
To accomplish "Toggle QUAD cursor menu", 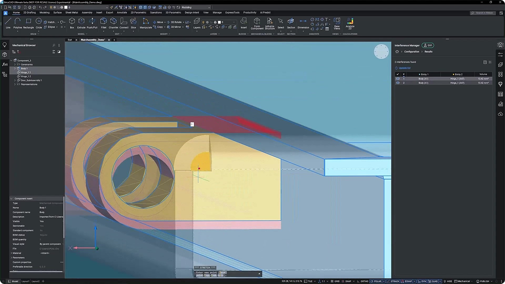I will pos(433,281).
